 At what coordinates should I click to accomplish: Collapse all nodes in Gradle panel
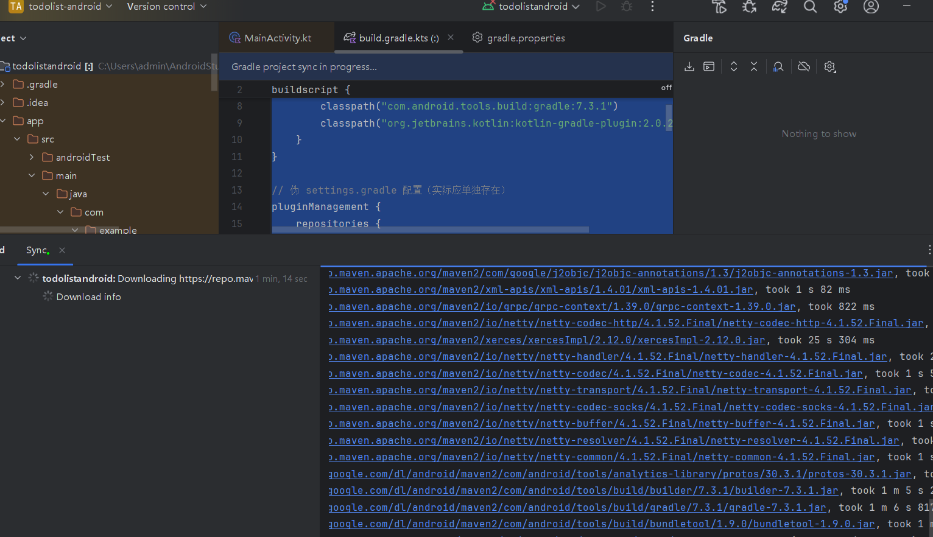[753, 66]
